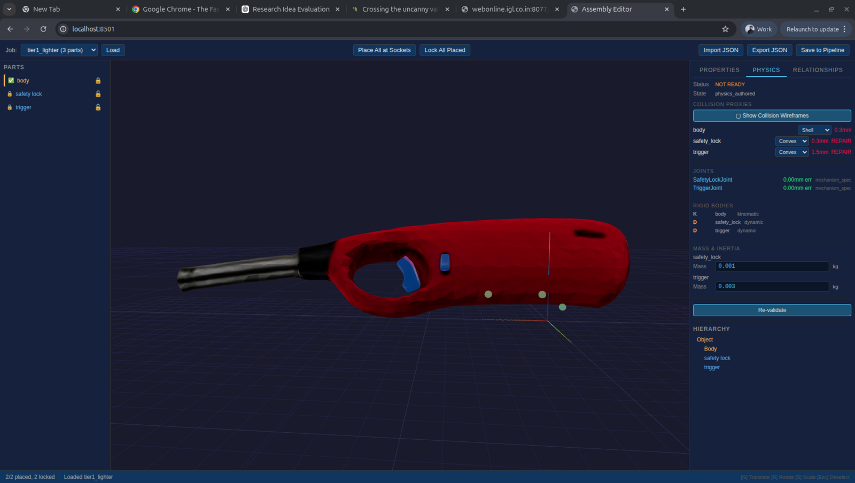This screenshot has height=483, width=855.
Task: Click blue safety lock slider on lighter
Action: point(445,262)
